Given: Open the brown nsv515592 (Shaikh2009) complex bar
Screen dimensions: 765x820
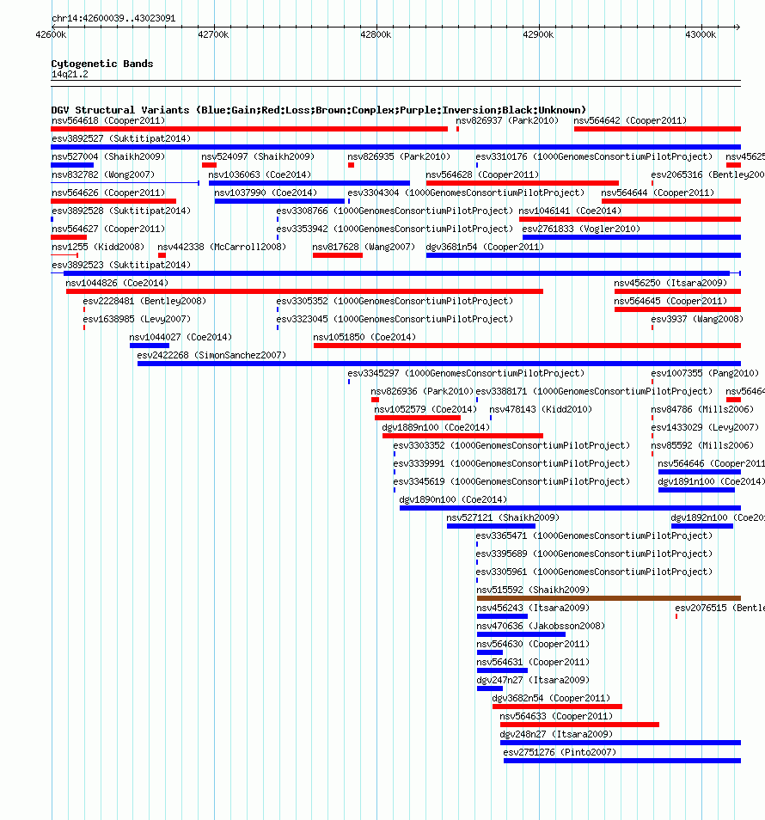Looking at the screenshot, I should pyautogui.click(x=609, y=598).
